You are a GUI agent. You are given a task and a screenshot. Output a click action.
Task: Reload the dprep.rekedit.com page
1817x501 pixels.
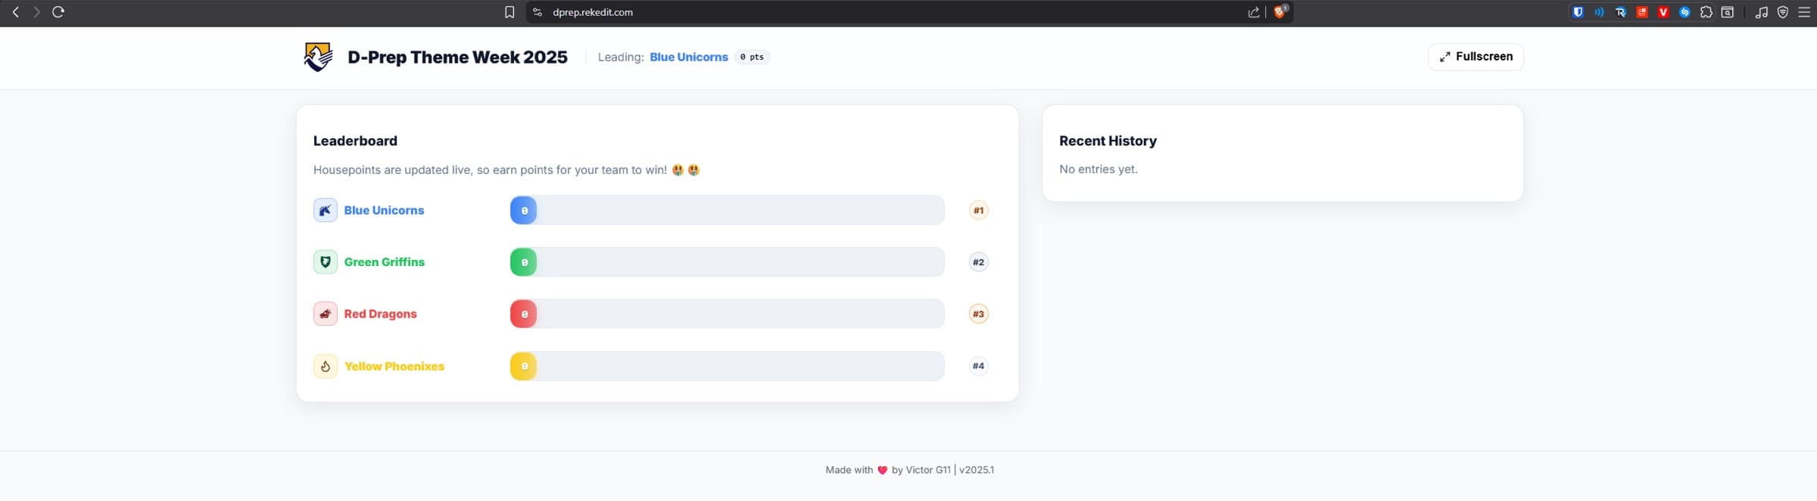pos(58,12)
